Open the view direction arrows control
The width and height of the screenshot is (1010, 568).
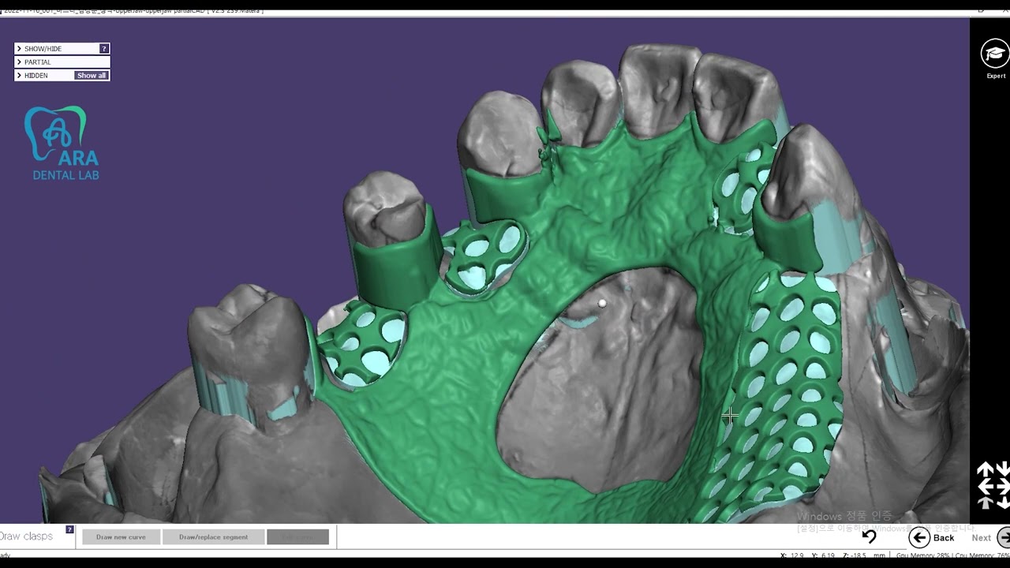click(x=993, y=485)
